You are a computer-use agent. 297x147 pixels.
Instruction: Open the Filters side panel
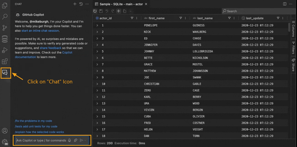(x=293, y=47)
